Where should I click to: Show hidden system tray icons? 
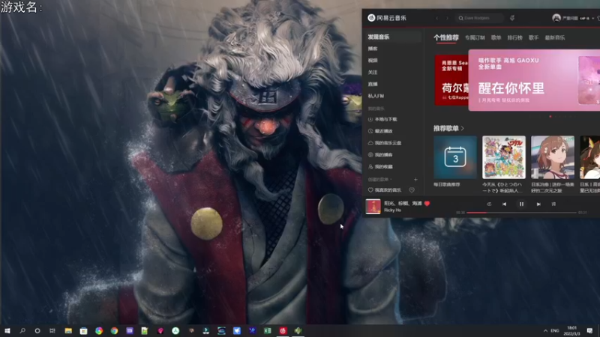(x=545, y=331)
